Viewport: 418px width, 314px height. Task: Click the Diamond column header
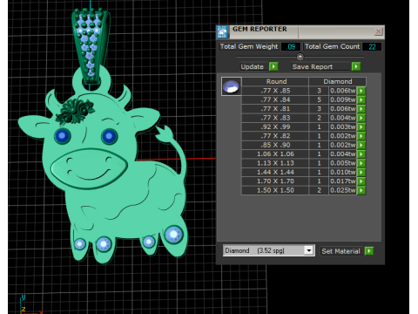[338, 81]
